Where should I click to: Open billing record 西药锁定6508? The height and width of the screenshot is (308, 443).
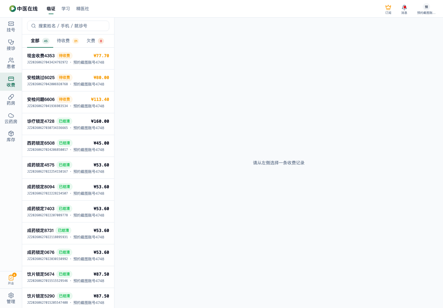point(68,146)
